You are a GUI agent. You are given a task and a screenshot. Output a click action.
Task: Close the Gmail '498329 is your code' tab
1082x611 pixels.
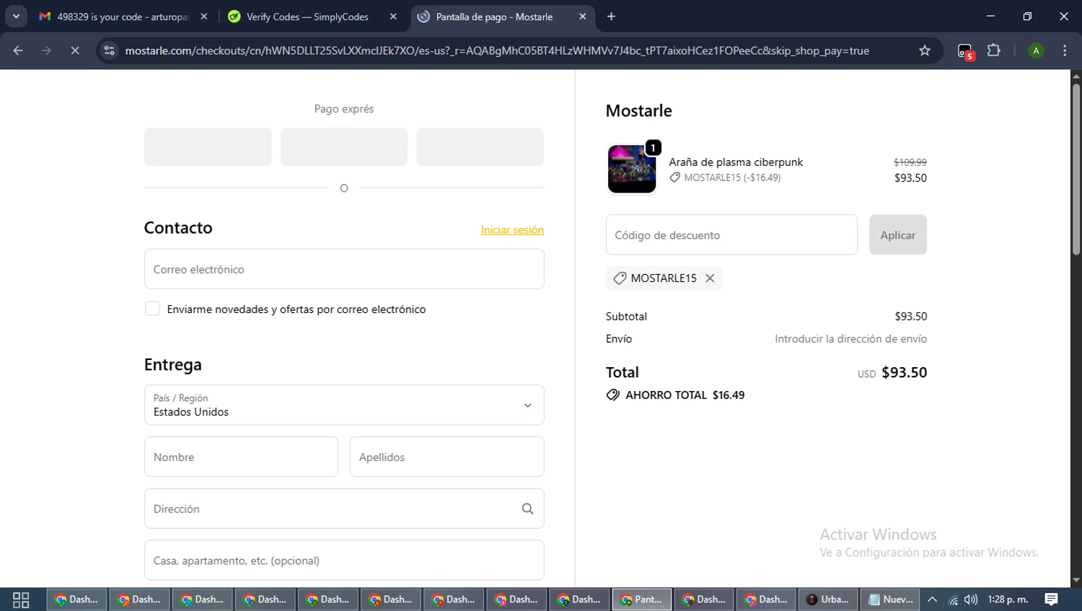click(x=204, y=17)
